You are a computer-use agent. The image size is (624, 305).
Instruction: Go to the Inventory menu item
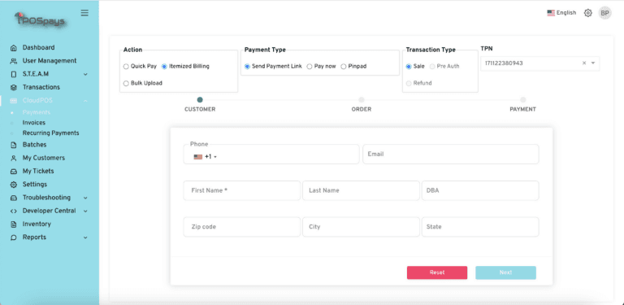coord(37,224)
